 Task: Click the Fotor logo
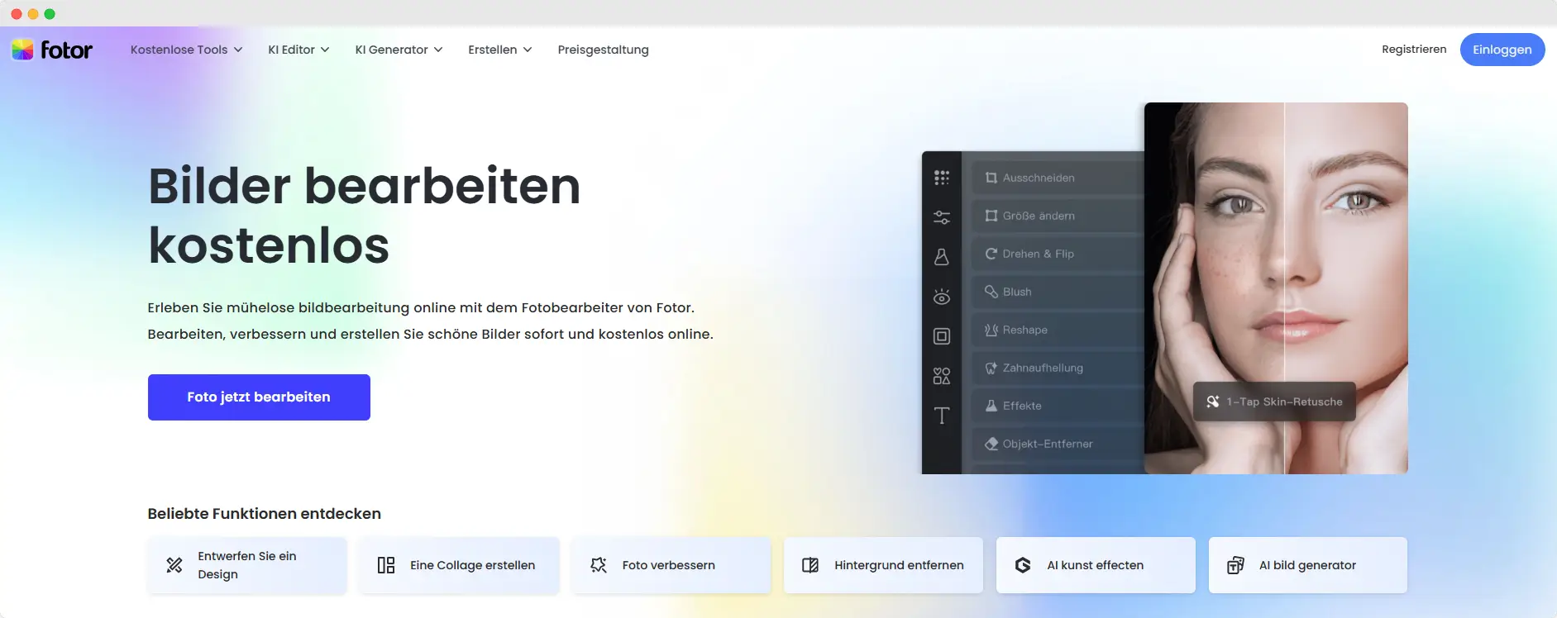(52, 50)
